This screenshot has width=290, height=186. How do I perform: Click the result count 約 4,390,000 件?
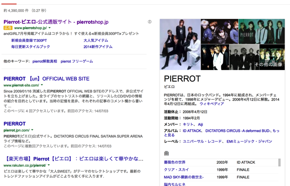click(x=16, y=11)
